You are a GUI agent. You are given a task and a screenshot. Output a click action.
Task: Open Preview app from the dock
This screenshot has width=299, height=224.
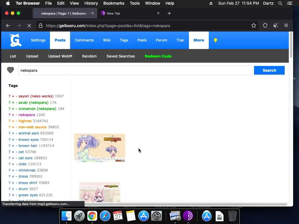pos(175,216)
